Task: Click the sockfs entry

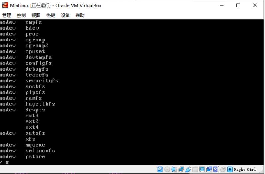Action: point(35,86)
